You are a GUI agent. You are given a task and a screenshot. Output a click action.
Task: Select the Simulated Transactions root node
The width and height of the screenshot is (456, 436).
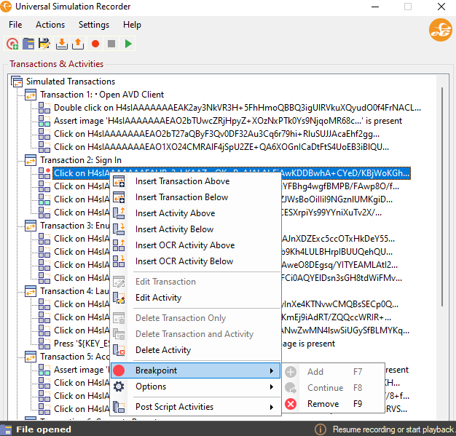coord(70,82)
